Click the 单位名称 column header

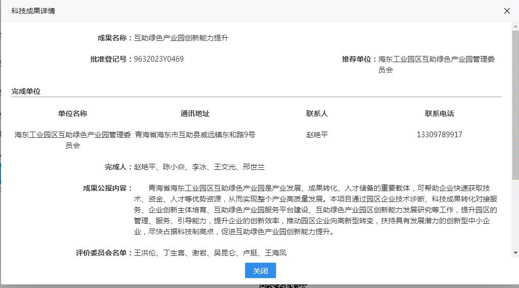[x=73, y=113]
